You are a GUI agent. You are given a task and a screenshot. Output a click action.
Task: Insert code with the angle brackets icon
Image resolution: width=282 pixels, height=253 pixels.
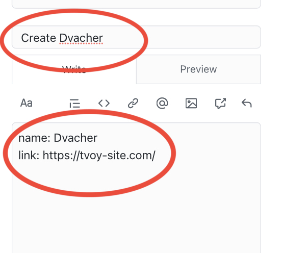coord(104,103)
